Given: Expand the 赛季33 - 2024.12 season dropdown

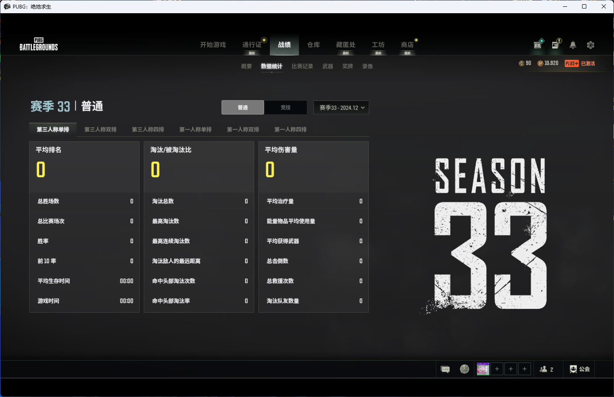Looking at the screenshot, I should point(341,107).
